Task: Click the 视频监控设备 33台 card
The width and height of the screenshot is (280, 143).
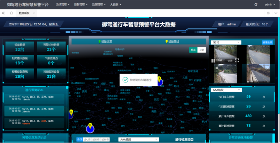Action: tap(51, 74)
